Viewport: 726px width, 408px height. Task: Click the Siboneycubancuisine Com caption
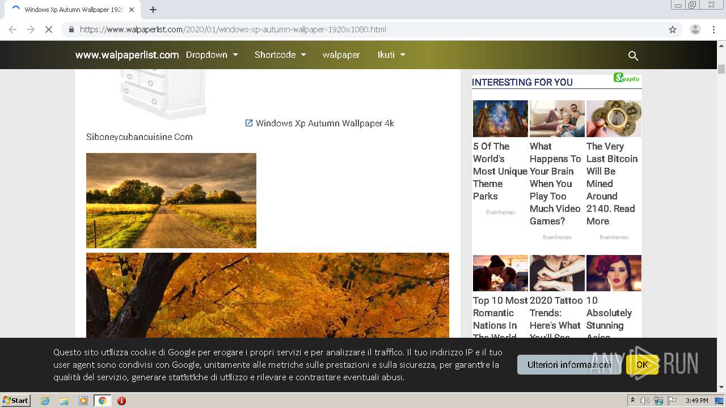point(140,137)
